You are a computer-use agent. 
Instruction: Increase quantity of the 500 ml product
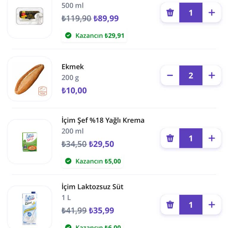click(x=212, y=13)
